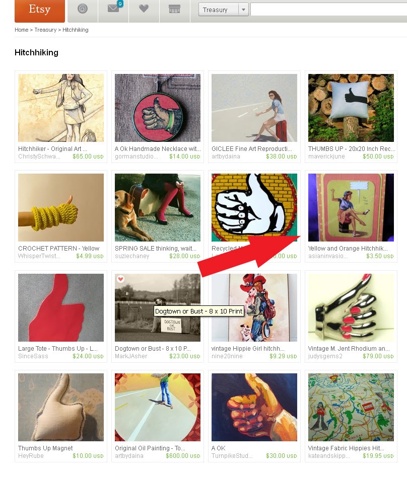Open yellow crochet pattern thumbnail
This screenshot has width=407, height=477.
tap(61, 207)
